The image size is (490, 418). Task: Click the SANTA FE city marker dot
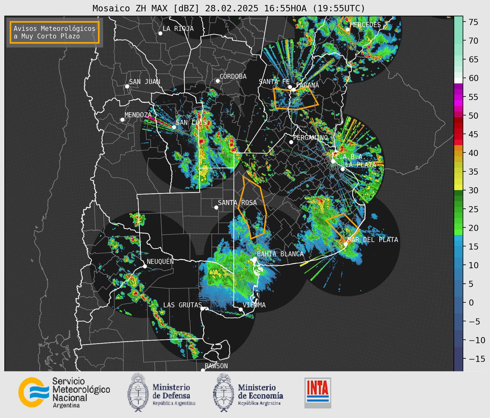[290, 87]
